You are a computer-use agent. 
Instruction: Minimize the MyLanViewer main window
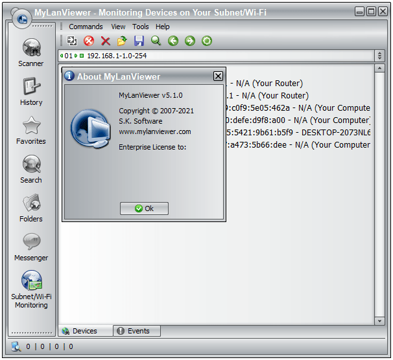[359, 12]
